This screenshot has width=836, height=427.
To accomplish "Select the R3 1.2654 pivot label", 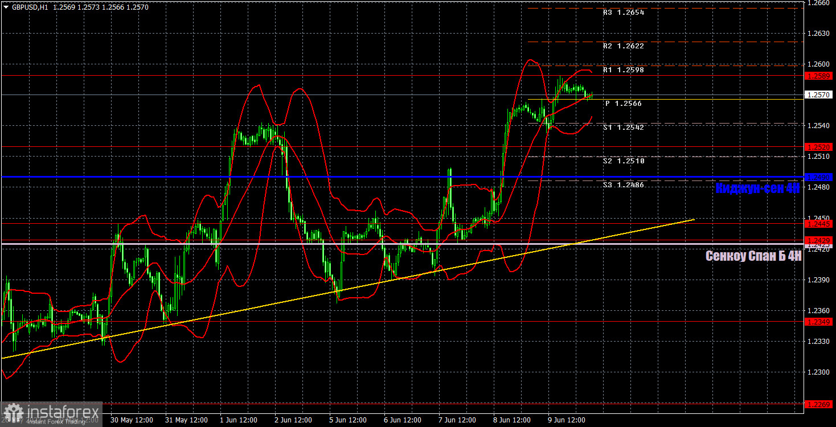I will pos(624,12).
